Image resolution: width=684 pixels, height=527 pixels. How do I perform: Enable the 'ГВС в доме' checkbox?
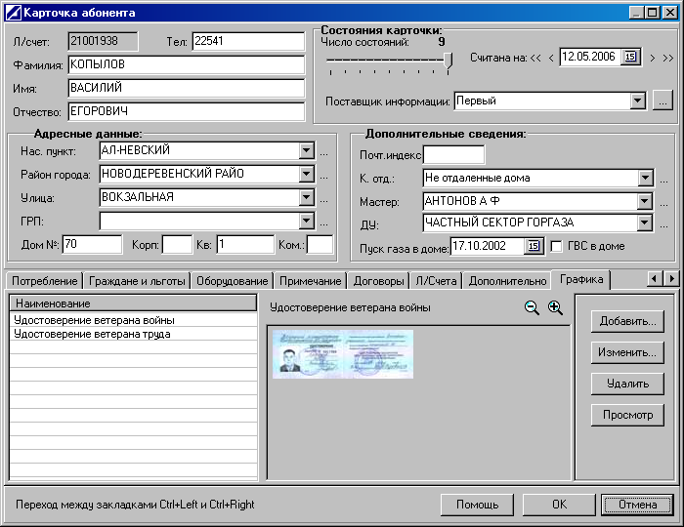tap(558, 247)
